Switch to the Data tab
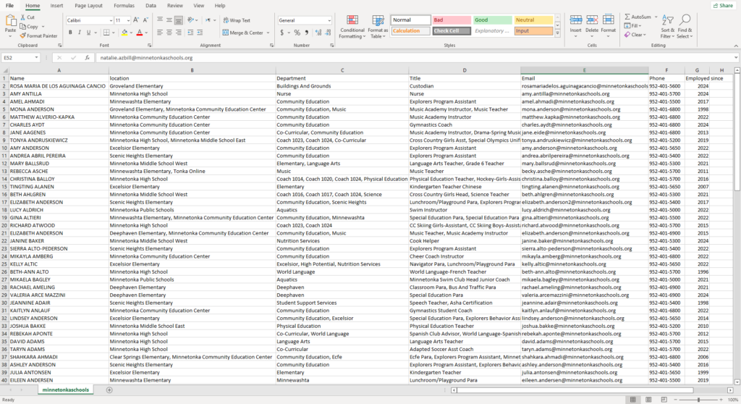This screenshot has width=741, height=404. [151, 6]
